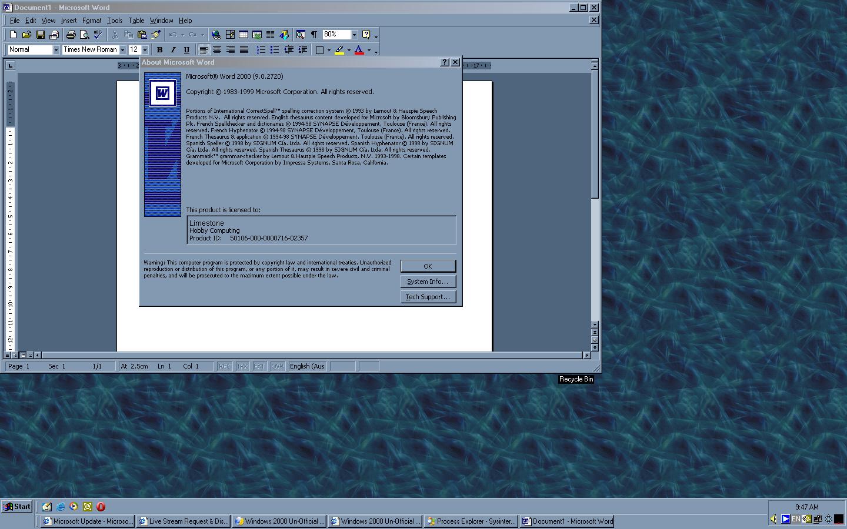
Task: Click the Insert Excel Worksheet icon
Action: tap(257, 35)
